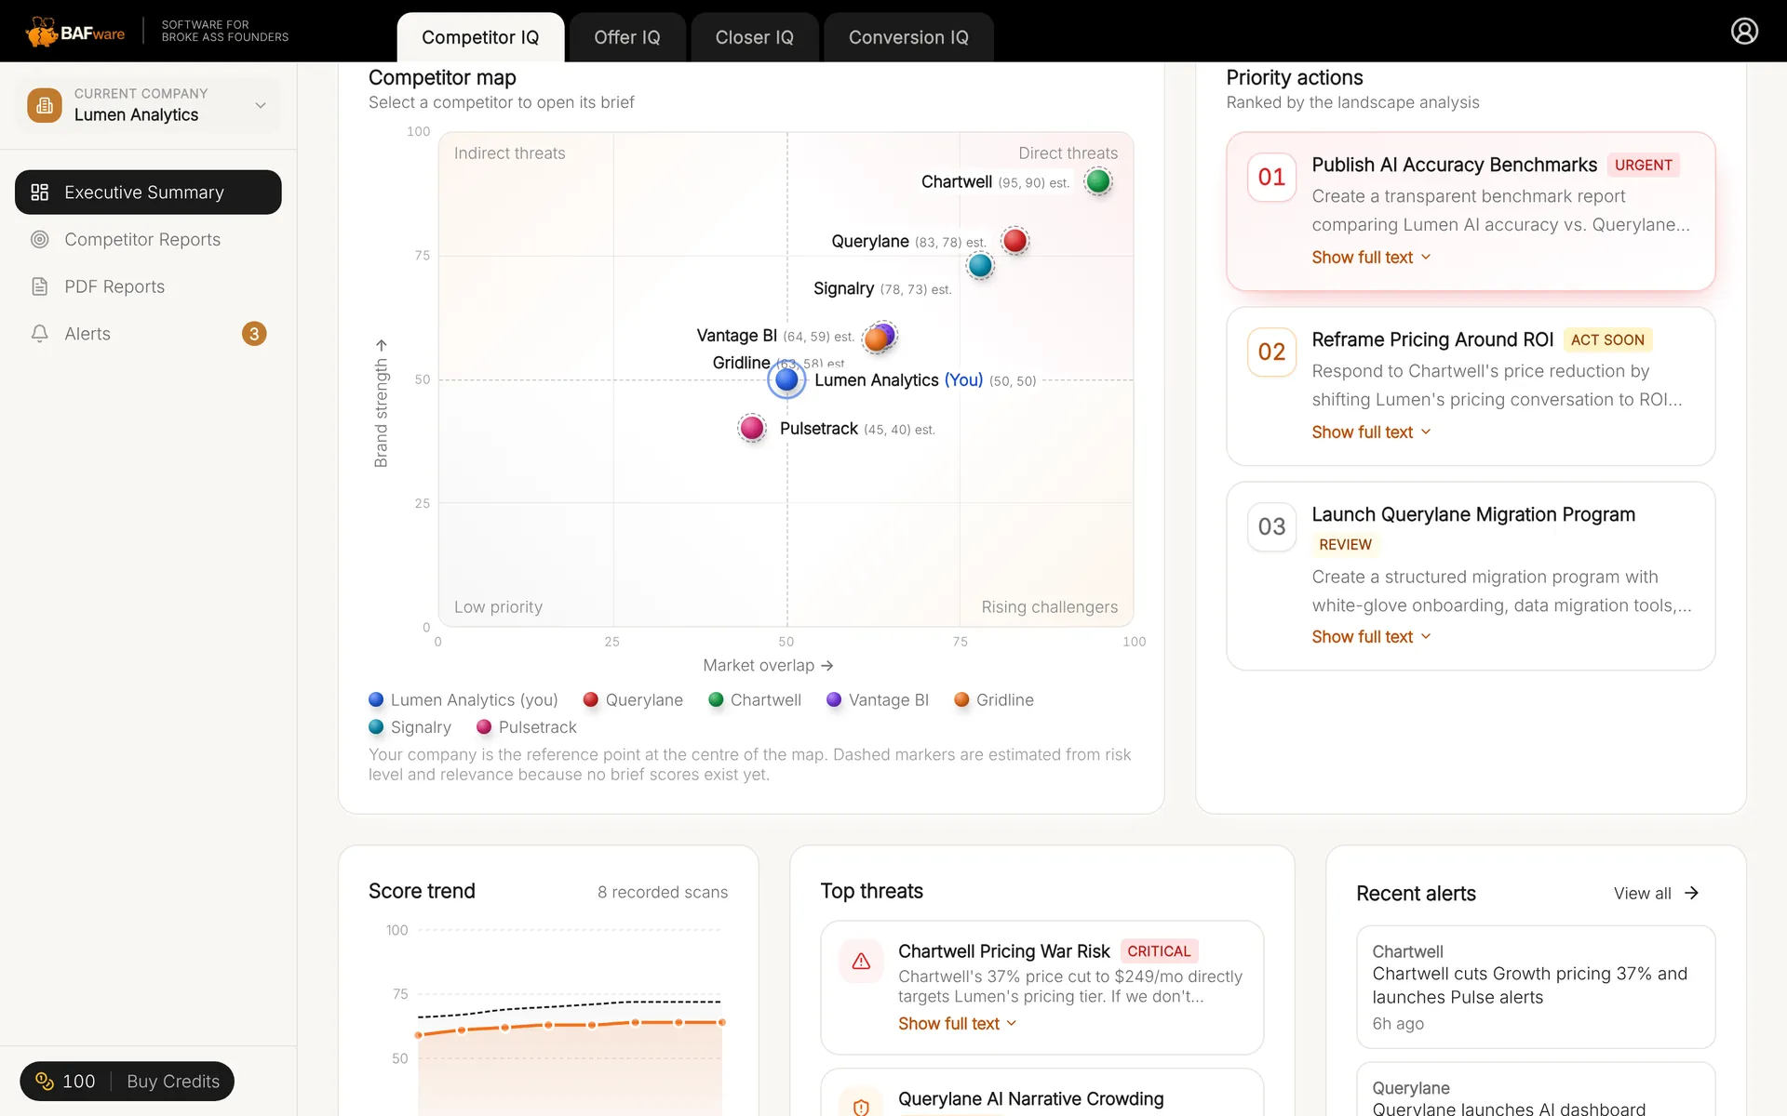1787x1116 pixels.
Task: Switch to the Competitor IQ tab
Action: (x=480, y=37)
